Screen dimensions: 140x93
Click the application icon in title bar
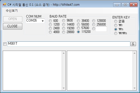coord(5,5)
